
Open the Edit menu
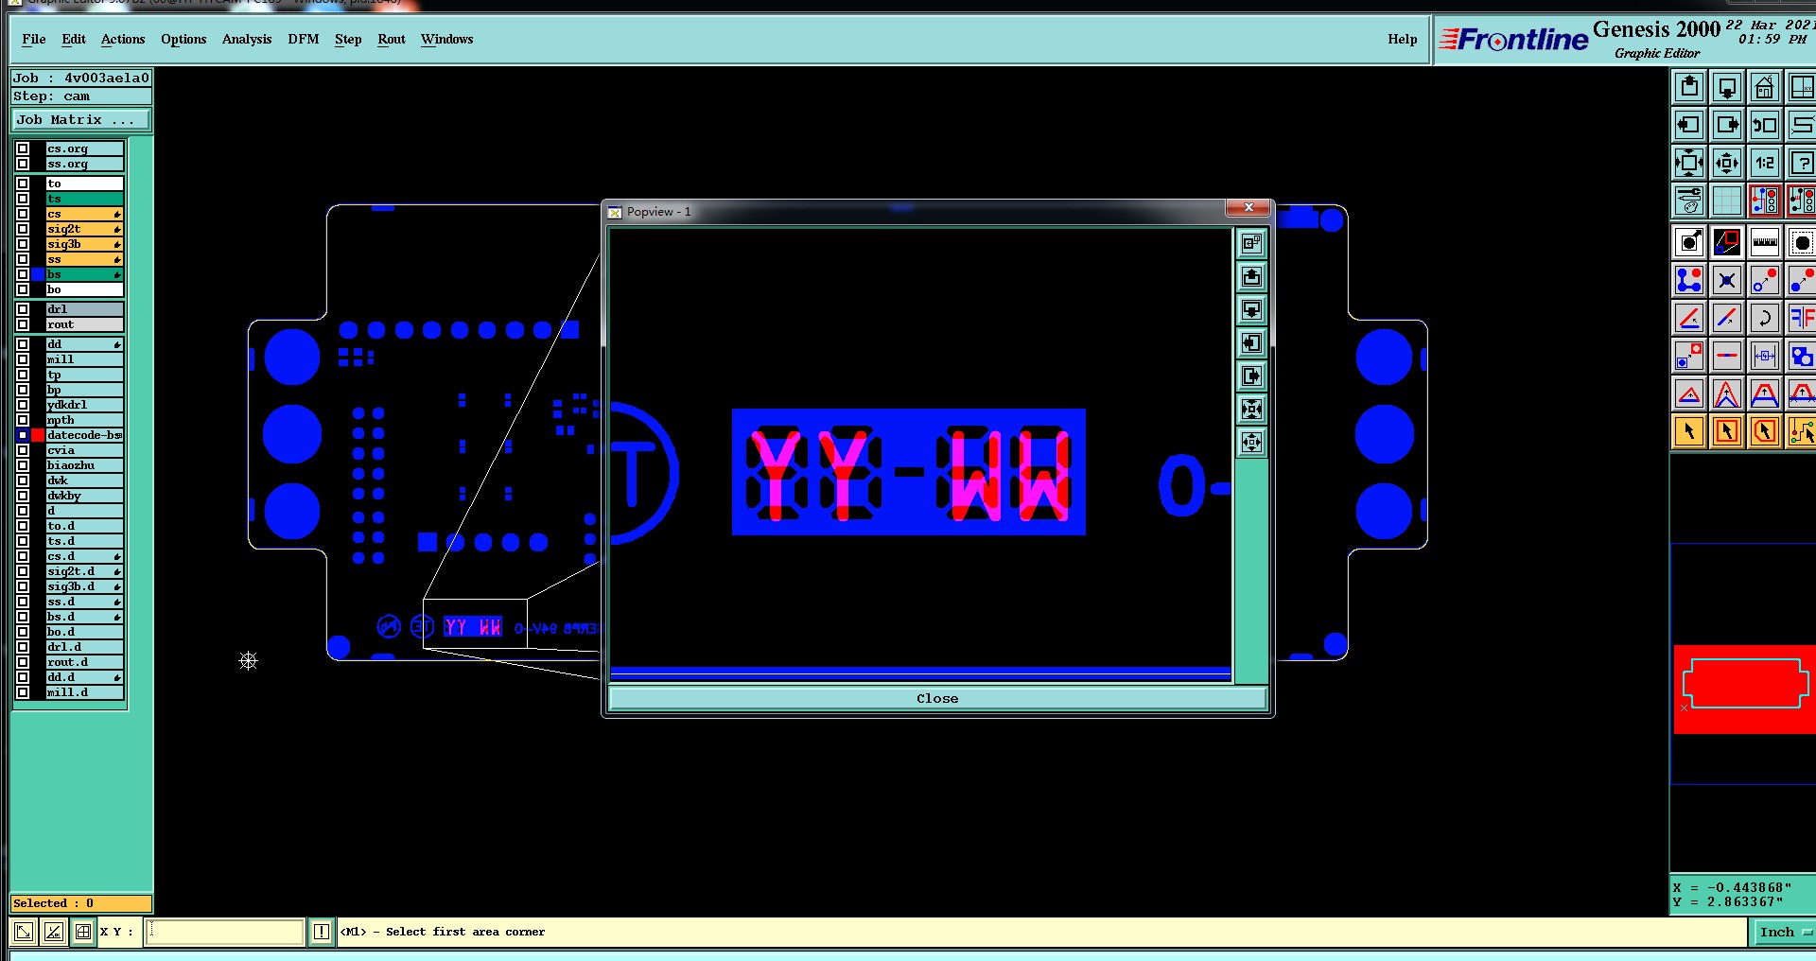(74, 39)
